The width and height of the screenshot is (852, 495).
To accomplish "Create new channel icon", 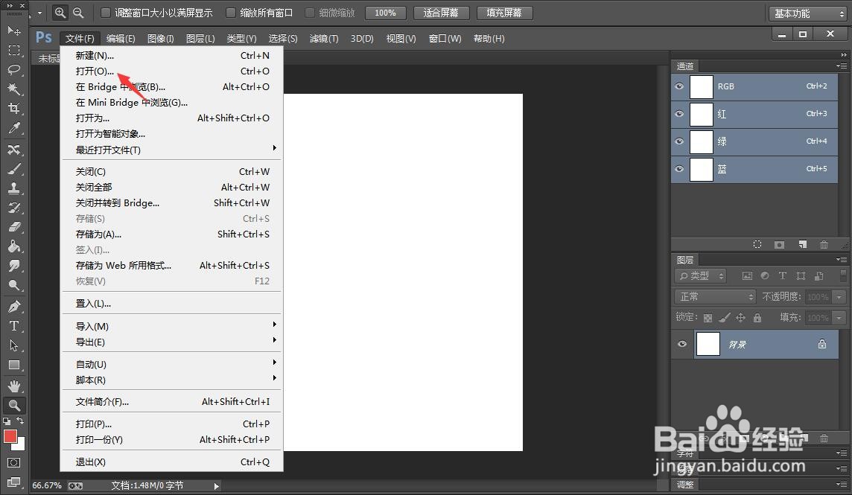I will [x=803, y=244].
